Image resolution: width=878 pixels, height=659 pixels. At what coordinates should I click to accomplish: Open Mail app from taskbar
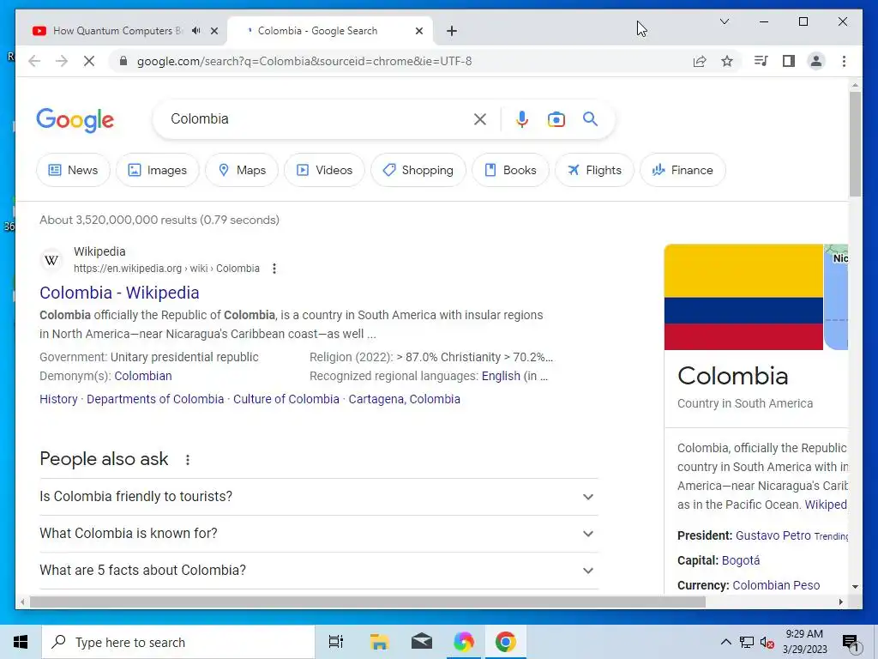click(x=422, y=642)
